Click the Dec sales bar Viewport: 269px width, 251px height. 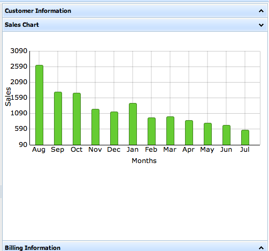(114, 128)
